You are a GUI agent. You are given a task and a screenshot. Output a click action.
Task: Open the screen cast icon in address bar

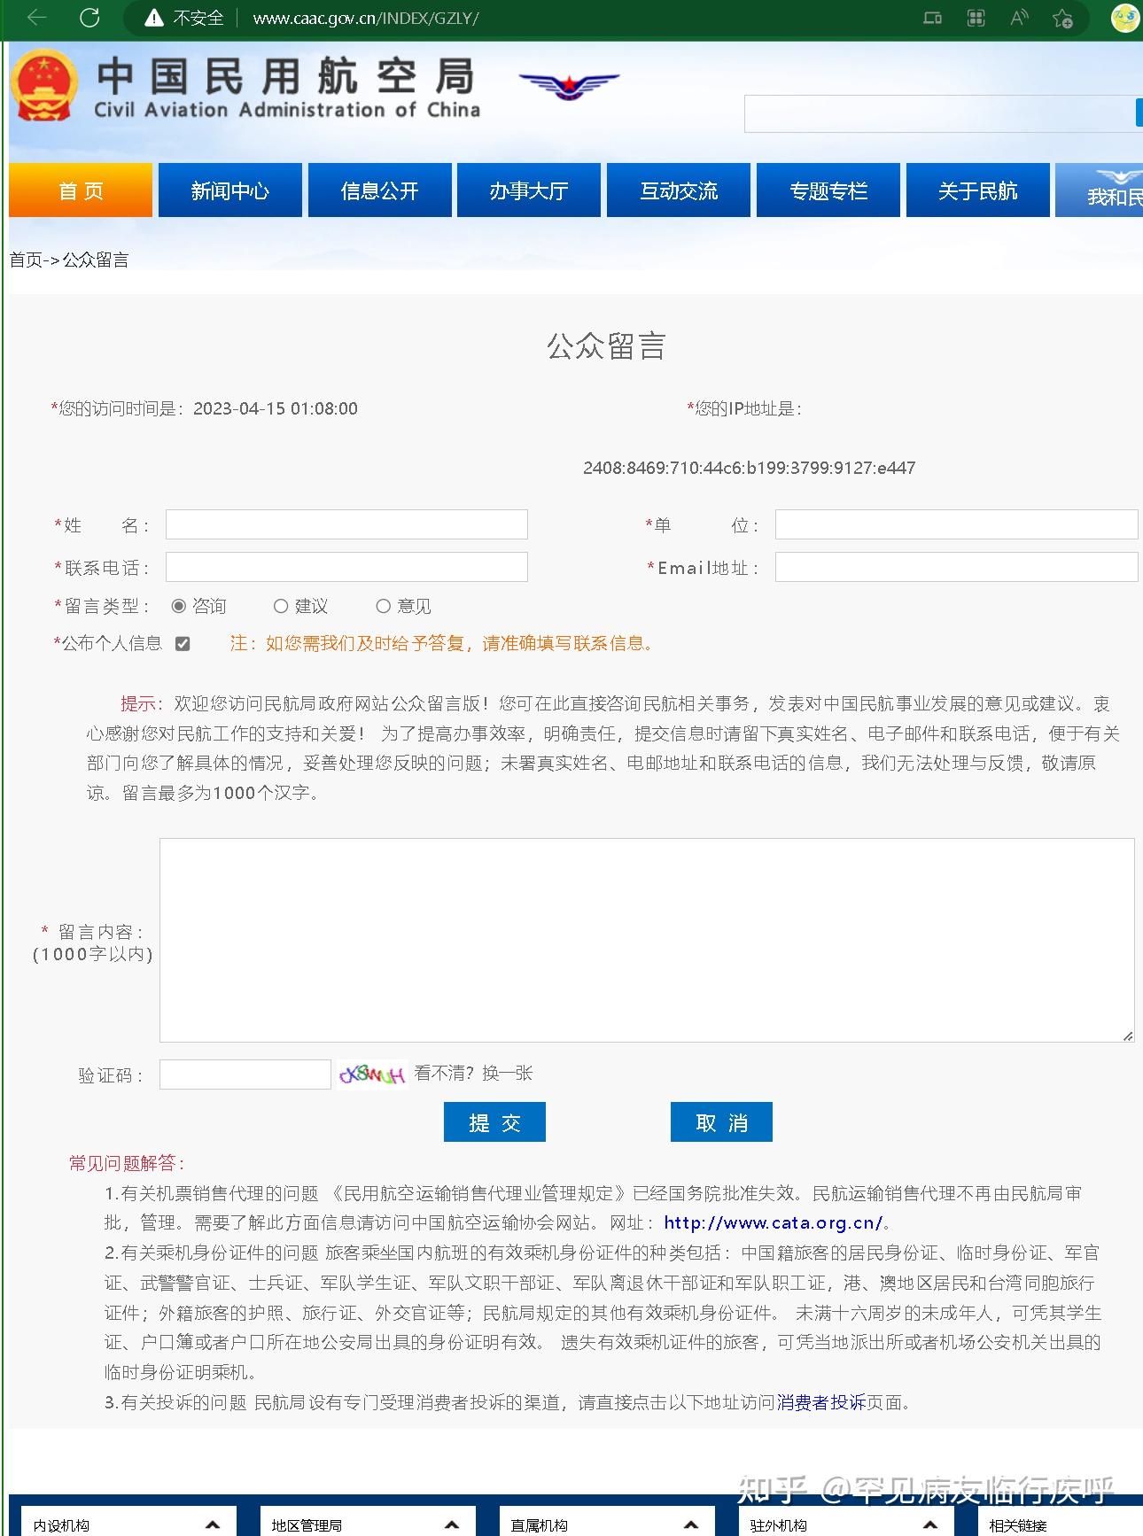[x=932, y=18]
